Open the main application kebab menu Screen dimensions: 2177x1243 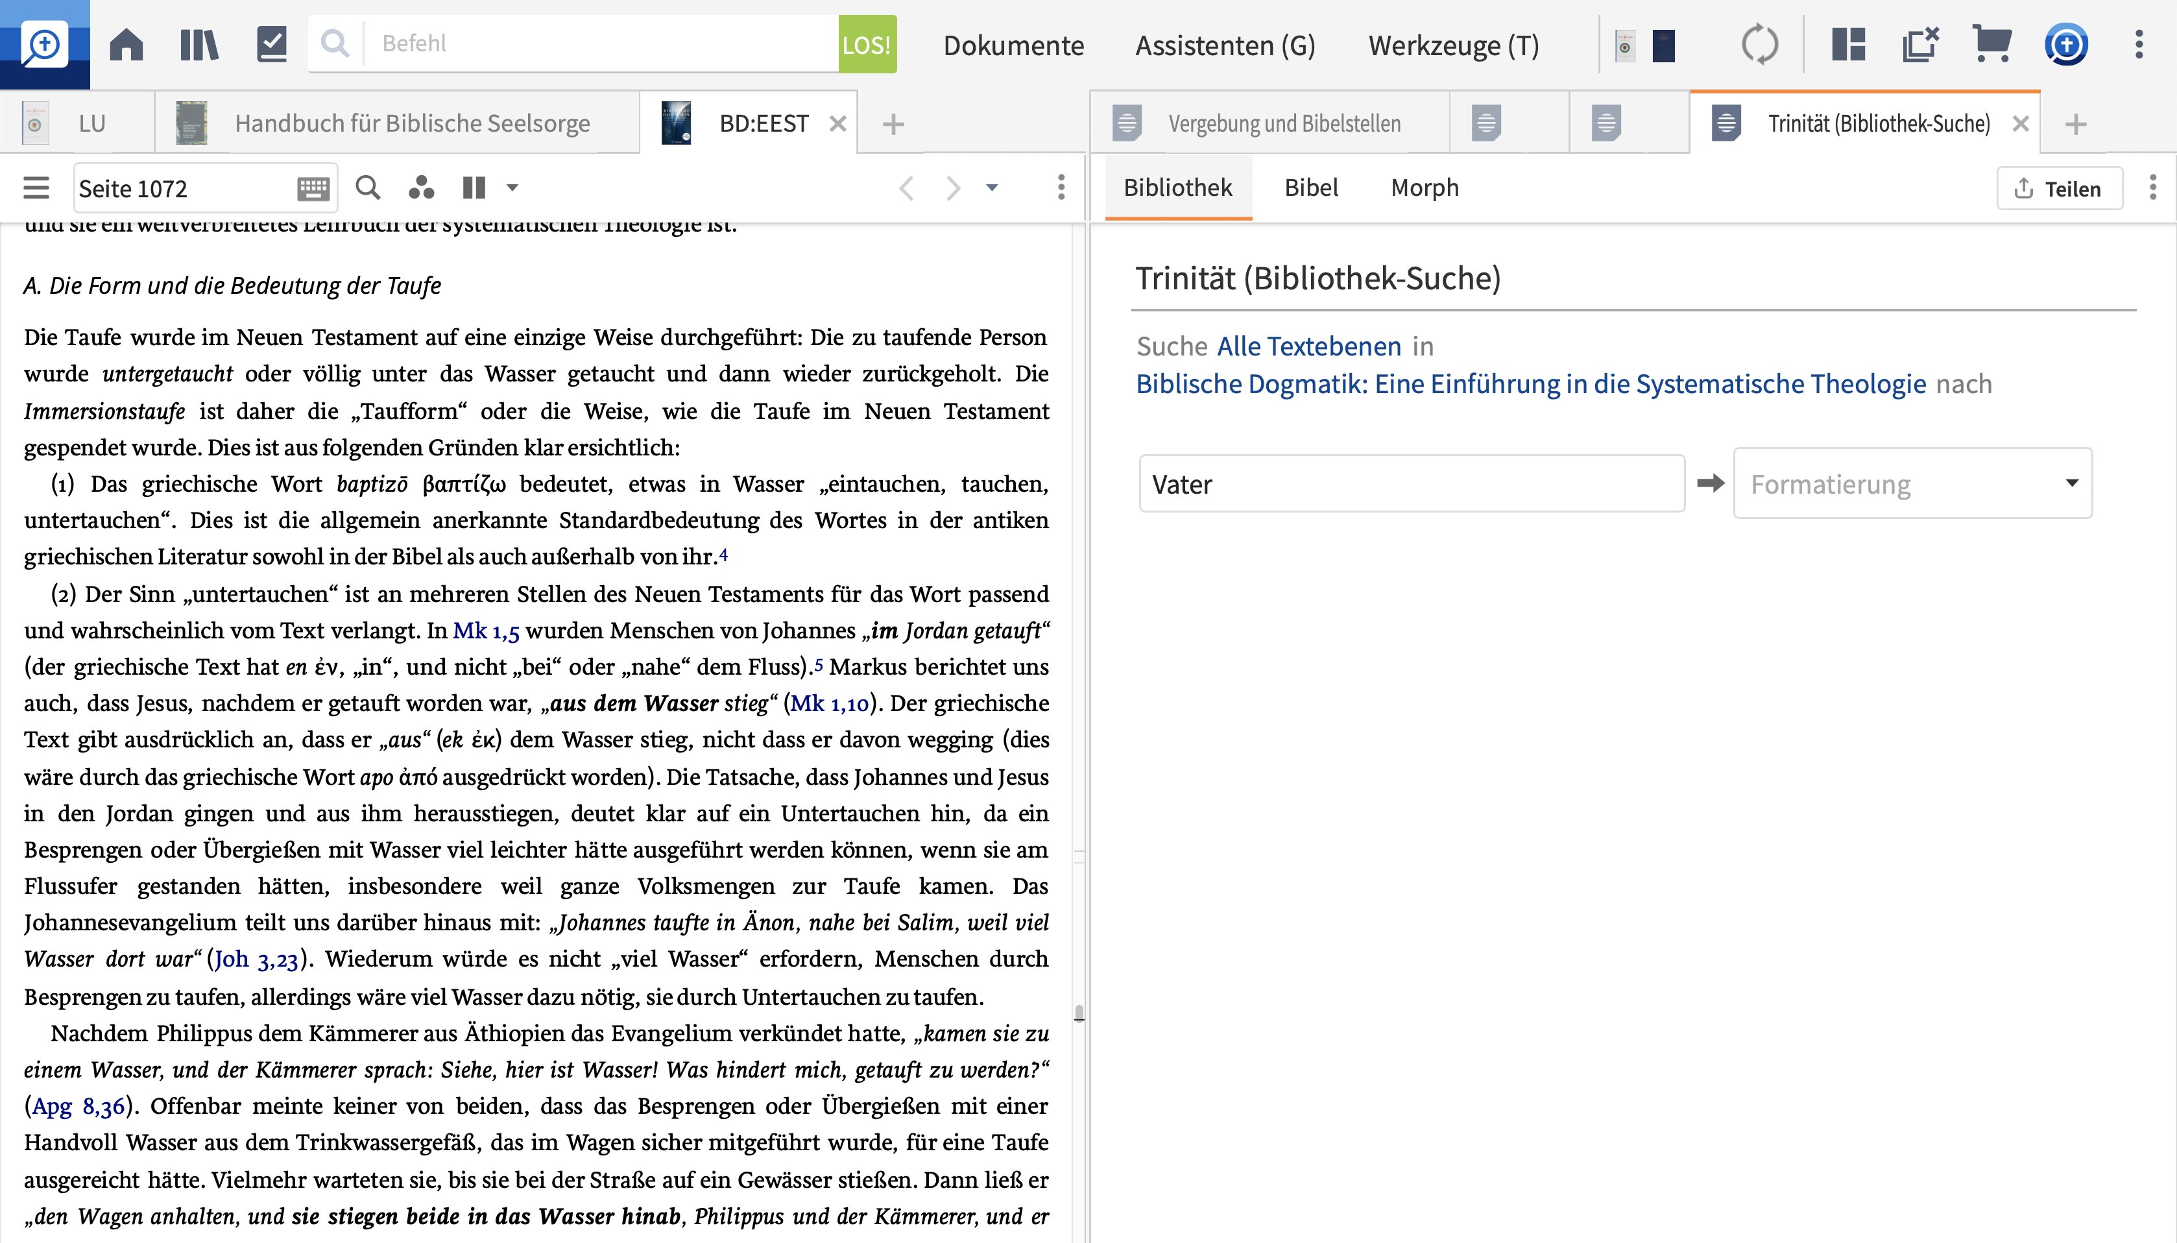[2139, 44]
